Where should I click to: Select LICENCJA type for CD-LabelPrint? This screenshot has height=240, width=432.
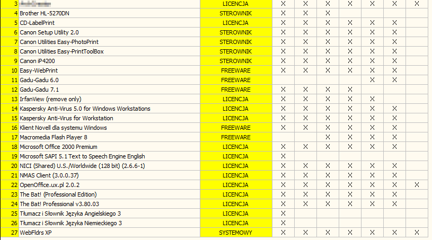pos(236,23)
